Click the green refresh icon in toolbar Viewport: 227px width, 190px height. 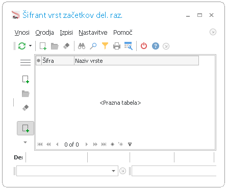click(22, 46)
